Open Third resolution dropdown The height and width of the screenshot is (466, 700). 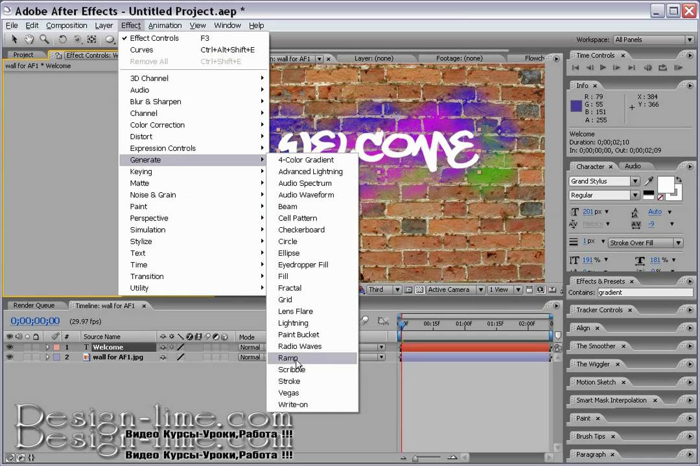[384, 289]
